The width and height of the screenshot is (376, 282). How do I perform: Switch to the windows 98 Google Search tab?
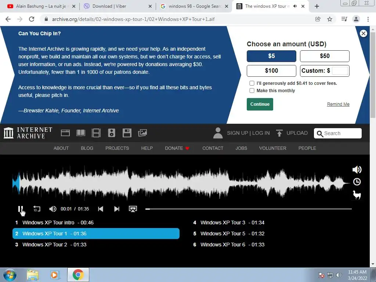(194, 6)
